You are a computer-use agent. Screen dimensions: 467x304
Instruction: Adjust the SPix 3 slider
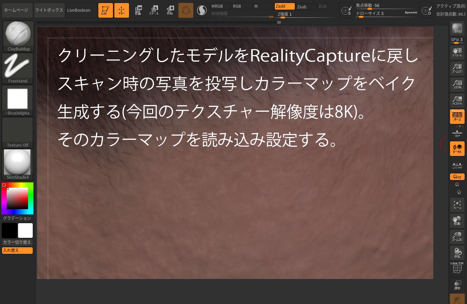457,40
